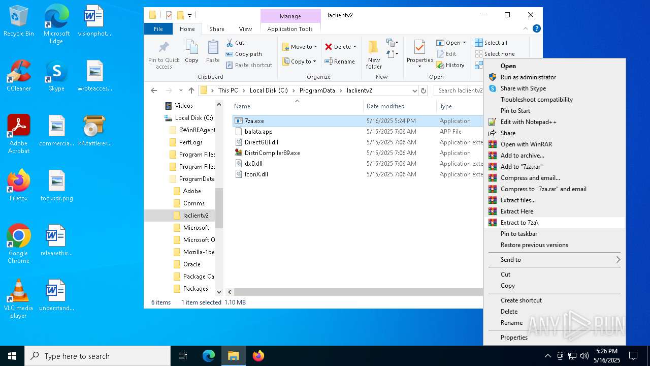Expand the Delete dropdown arrow
650x366 pixels.
pyautogui.click(x=354, y=47)
